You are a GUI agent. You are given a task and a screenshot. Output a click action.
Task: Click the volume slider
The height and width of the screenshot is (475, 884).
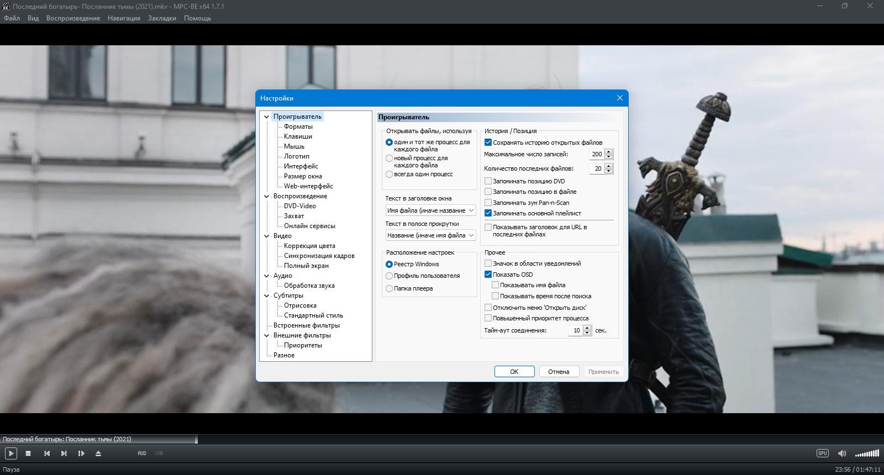pos(867,453)
